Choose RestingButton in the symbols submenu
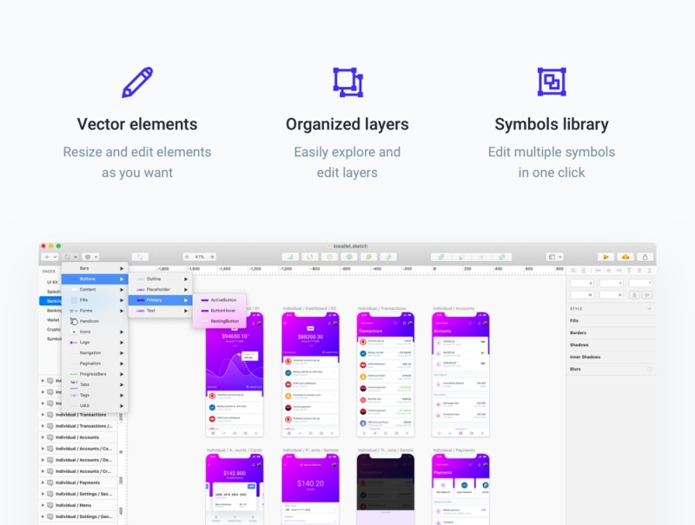Screen dimensions: 695x525 (224, 321)
